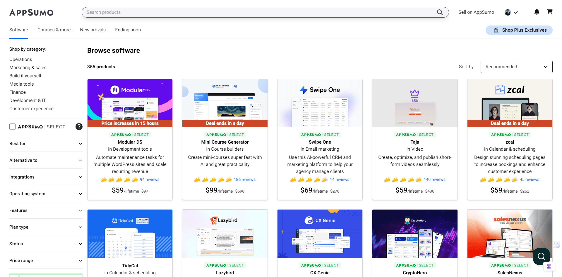Choose the Build it yourself category
Screen dimensions: 562x277
25,76
